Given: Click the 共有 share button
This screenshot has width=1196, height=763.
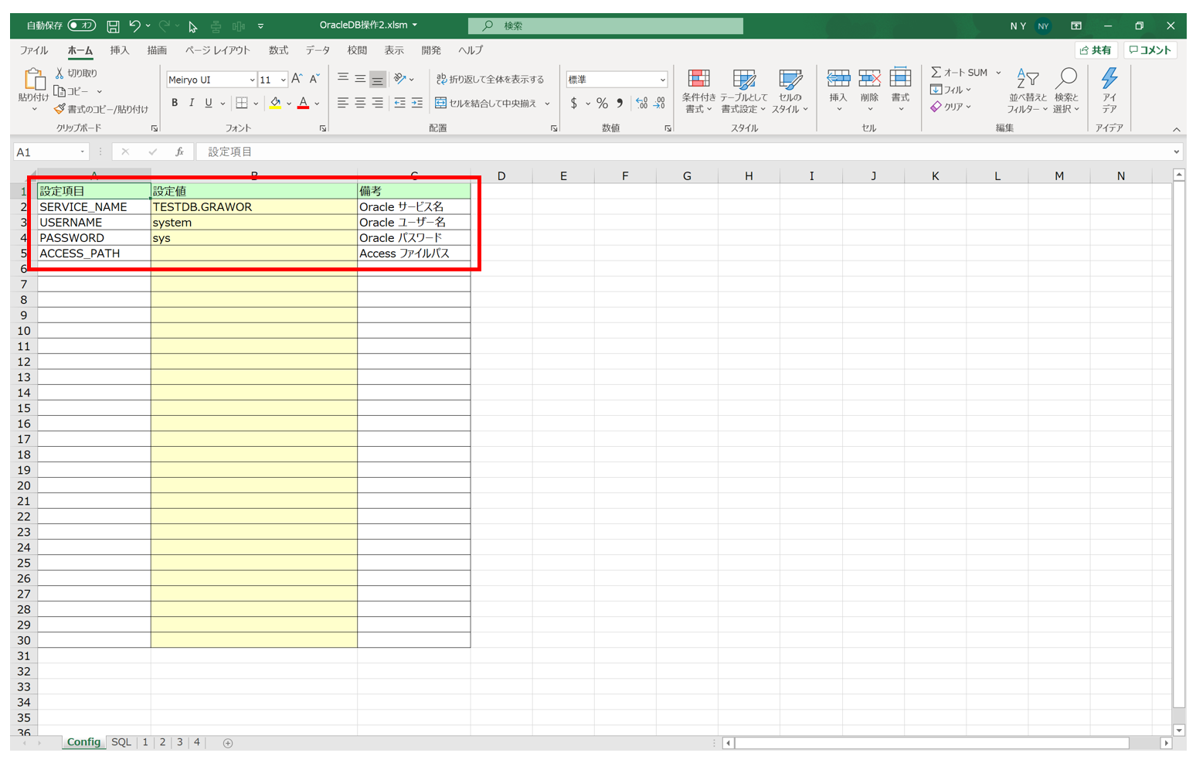Looking at the screenshot, I should (x=1096, y=50).
